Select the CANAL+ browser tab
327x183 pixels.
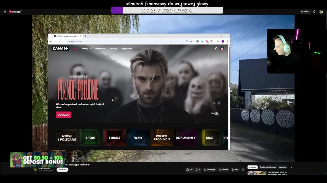[68, 36]
